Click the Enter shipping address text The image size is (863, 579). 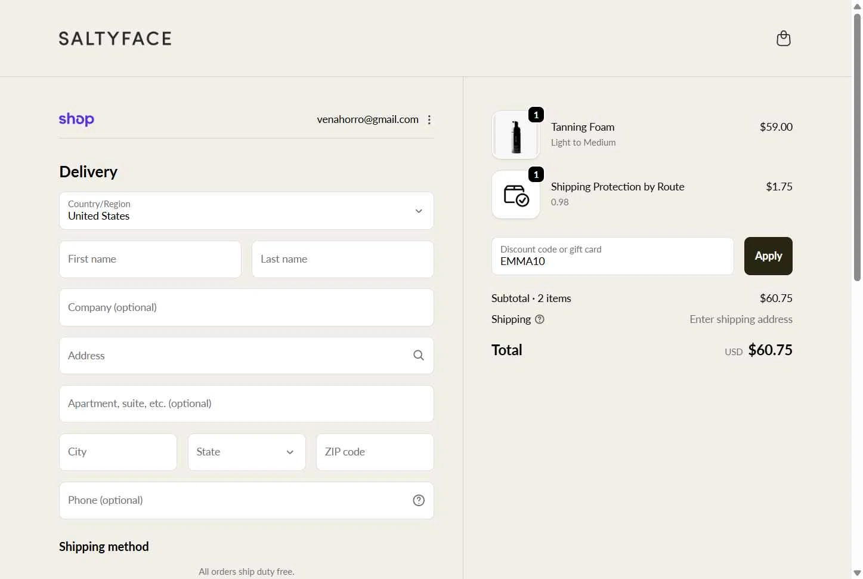[741, 319]
